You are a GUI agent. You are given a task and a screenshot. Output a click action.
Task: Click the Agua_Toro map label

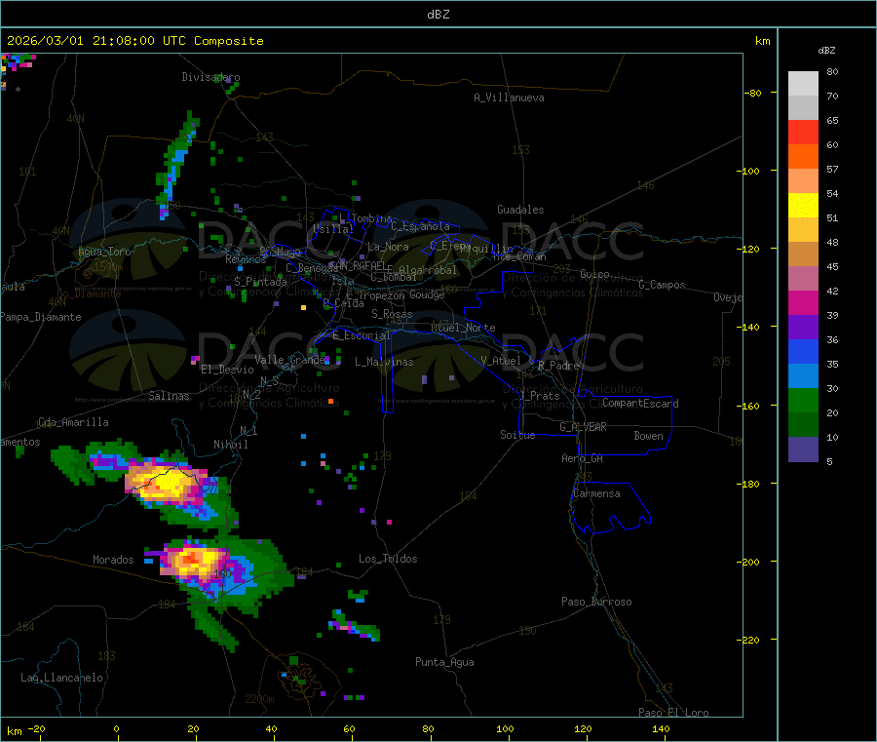pos(104,252)
